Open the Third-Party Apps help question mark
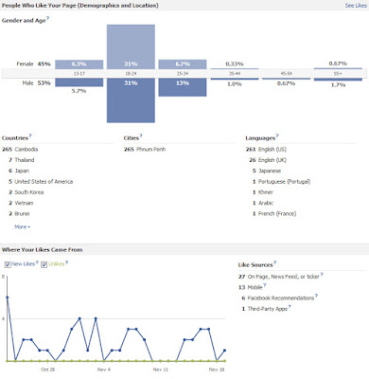Image resolution: width=369 pixels, height=379 pixels. (x=290, y=307)
